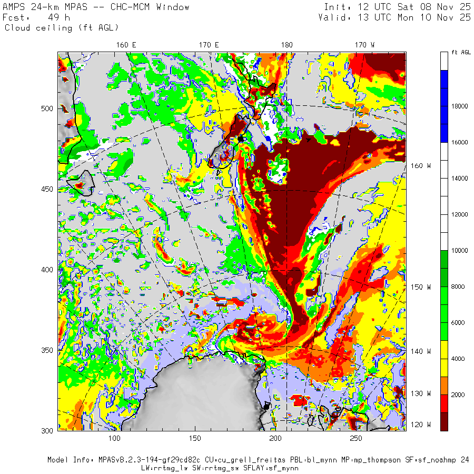Click the '160 E' longitude label
Image resolution: width=474 pixels, height=474 pixels.
coord(126,45)
